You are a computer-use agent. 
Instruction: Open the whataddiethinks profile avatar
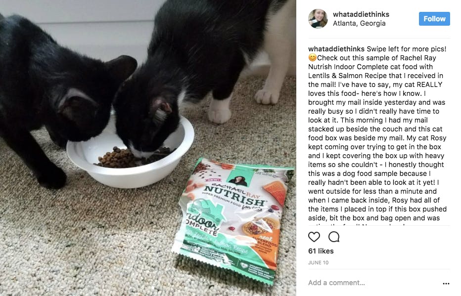coord(318,18)
